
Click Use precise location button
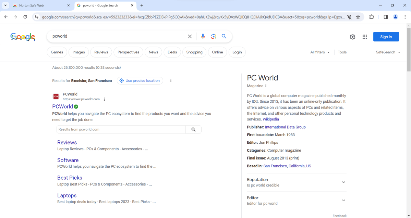tap(140, 81)
